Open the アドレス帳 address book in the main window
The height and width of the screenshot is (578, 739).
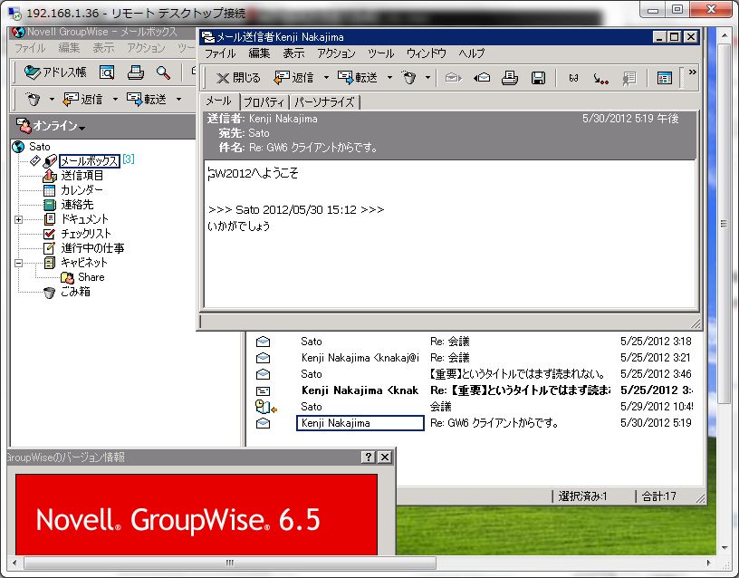click(x=55, y=72)
